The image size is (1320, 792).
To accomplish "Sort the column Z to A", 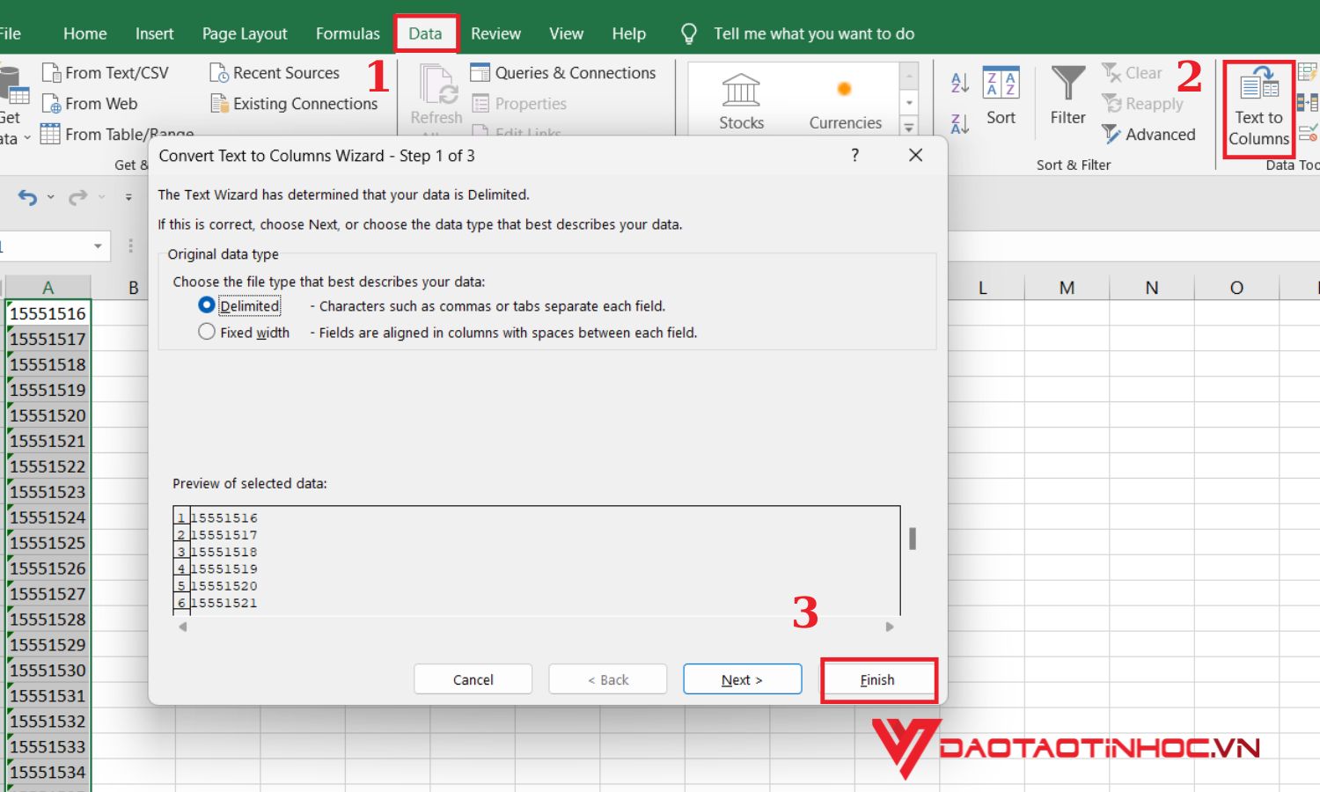I will (x=960, y=123).
